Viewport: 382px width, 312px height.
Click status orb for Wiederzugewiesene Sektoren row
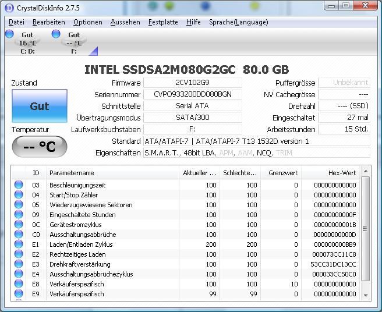tap(19, 204)
